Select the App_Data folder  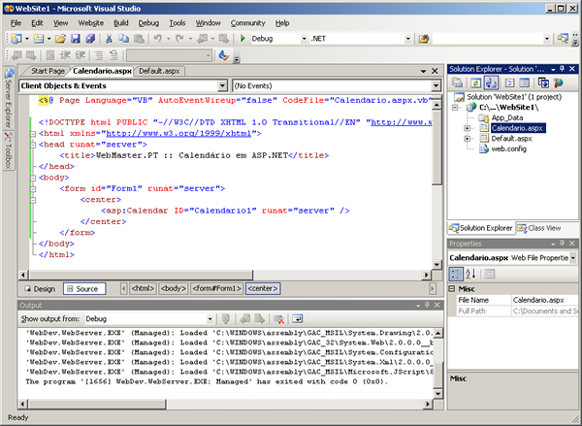507,117
